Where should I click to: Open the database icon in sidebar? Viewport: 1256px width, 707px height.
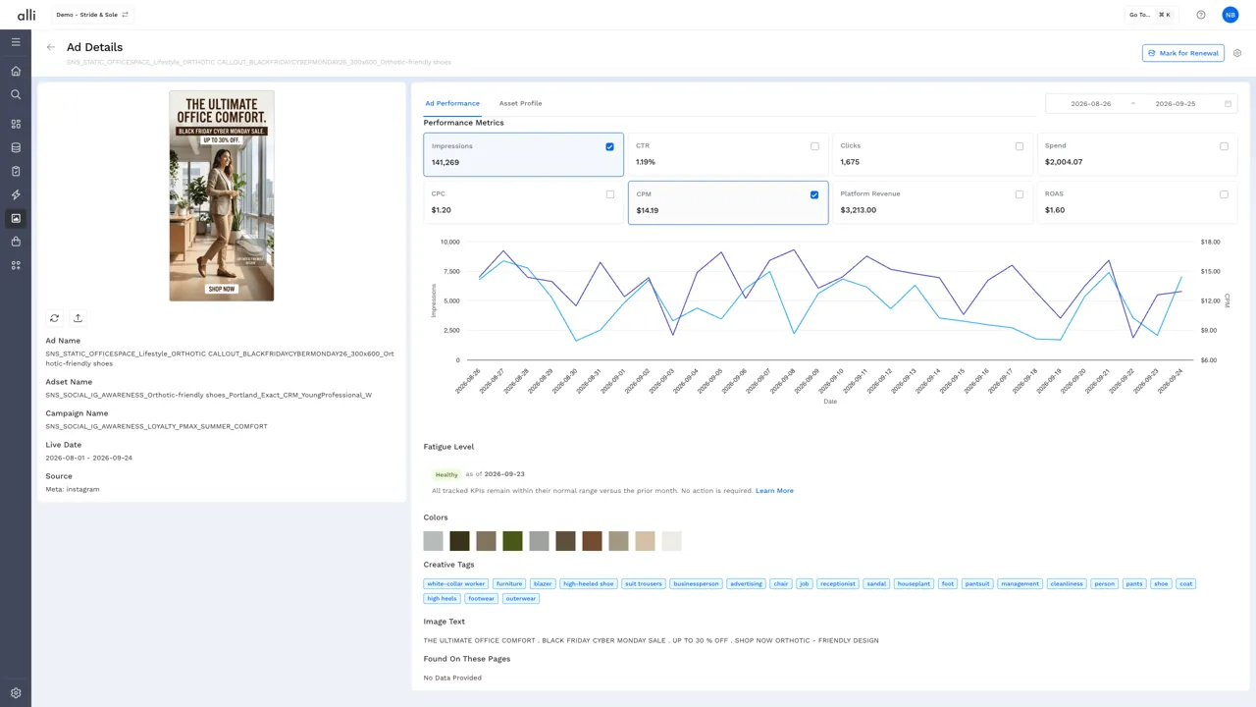[16, 148]
